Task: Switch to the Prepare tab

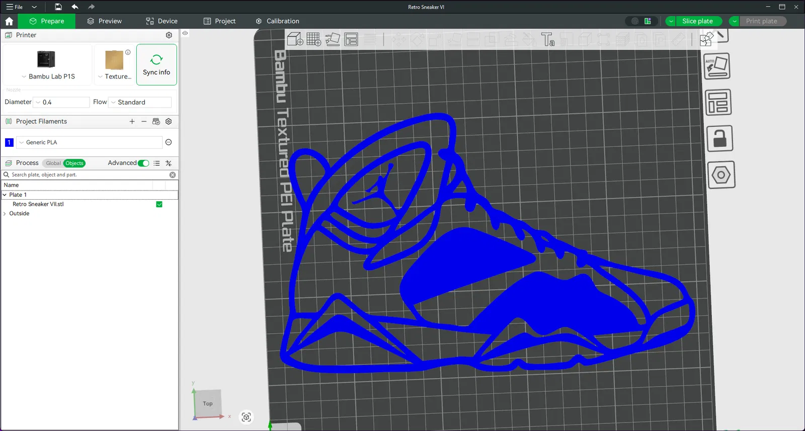Action: [x=47, y=21]
